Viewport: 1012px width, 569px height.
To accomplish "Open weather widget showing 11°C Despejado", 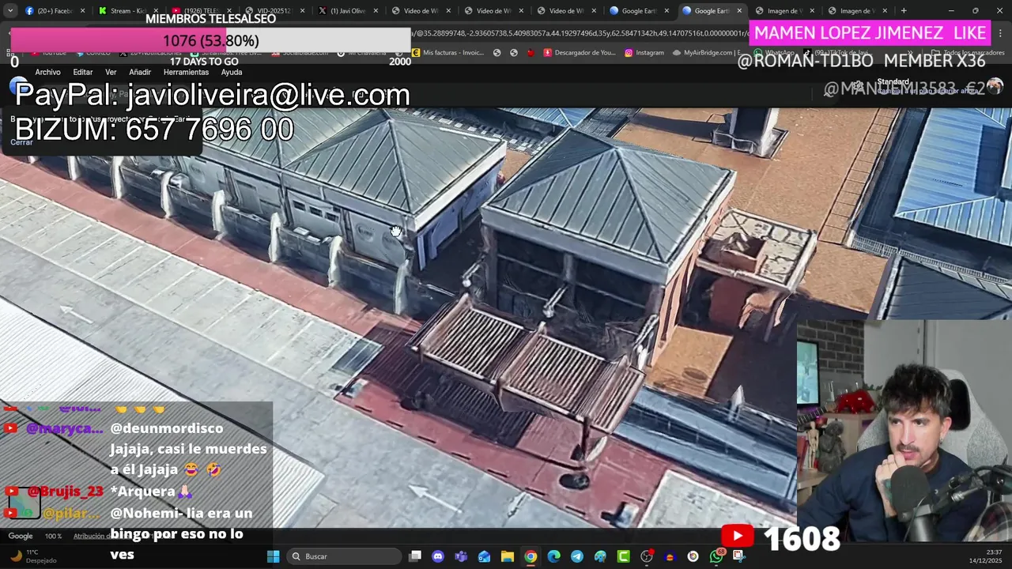I will pos(32,556).
